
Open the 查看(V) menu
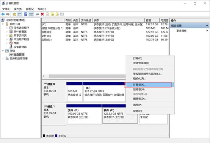tap(30, 9)
